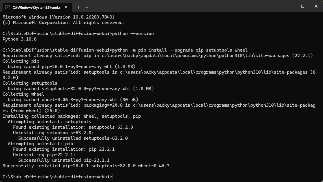Click 'Found existing installation: setuptools 63.2.0' line
The width and height of the screenshot is (323, 182).
pyautogui.click(x=73, y=127)
